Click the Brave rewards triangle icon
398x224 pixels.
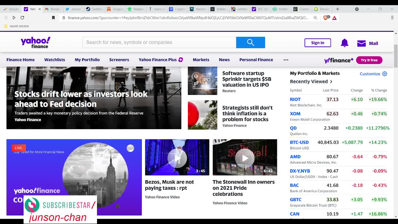coord(334,18)
